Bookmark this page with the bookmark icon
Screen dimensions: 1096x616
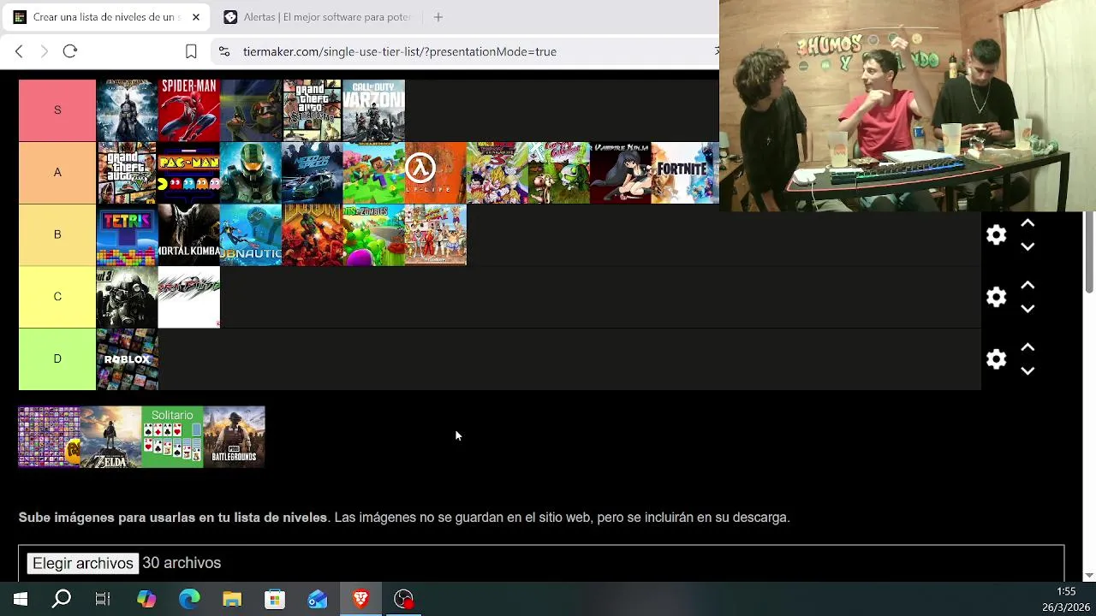click(x=191, y=51)
